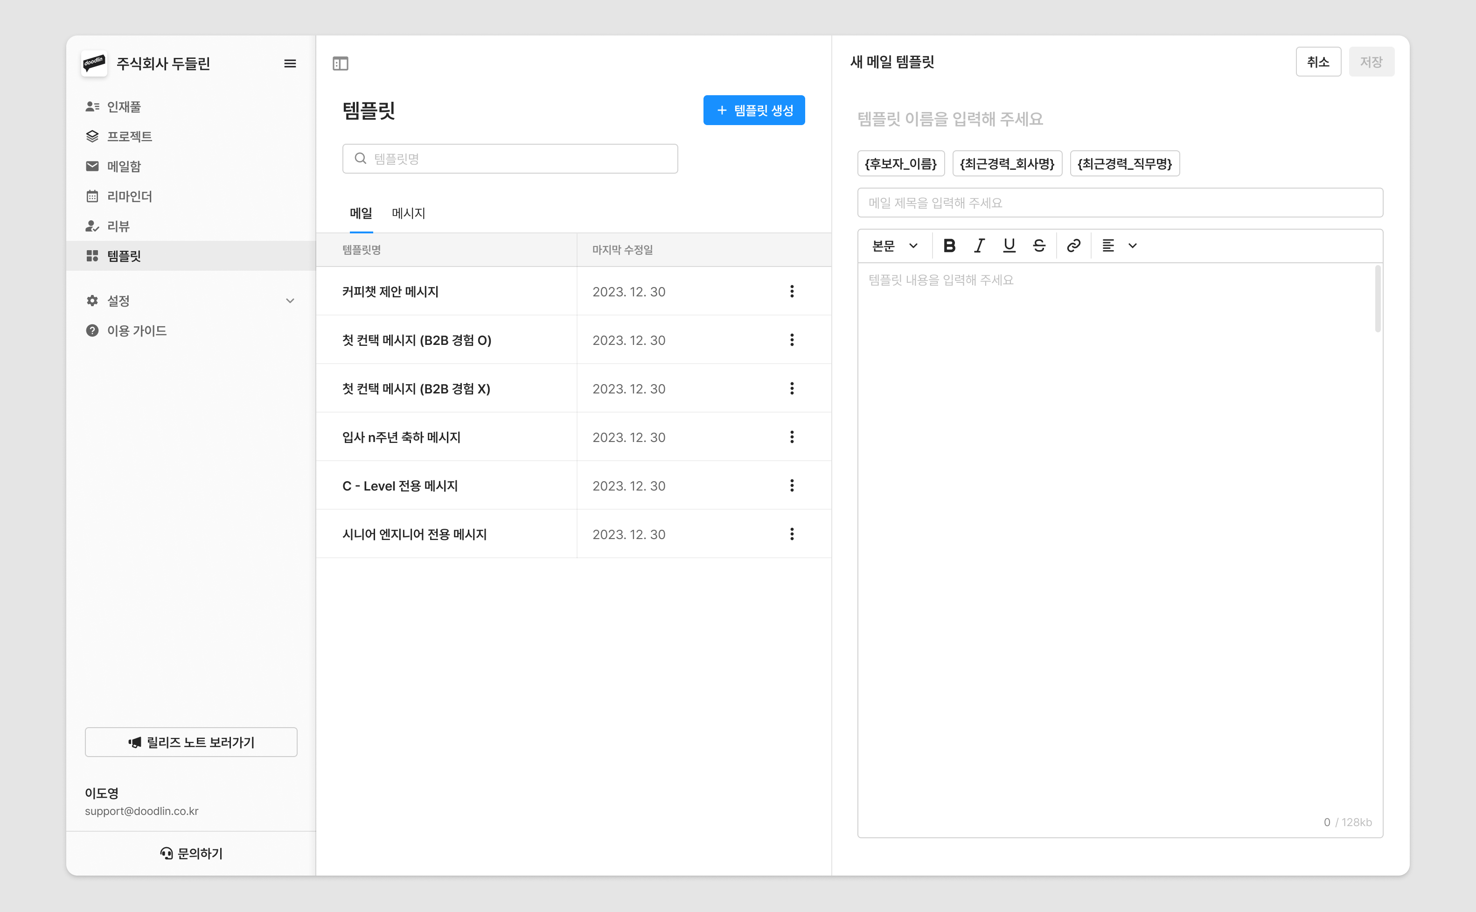Image resolution: width=1476 pixels, height=912 pixels.
Task: Go to 리마인더 in the sidebar
Action: coord(129,196)
